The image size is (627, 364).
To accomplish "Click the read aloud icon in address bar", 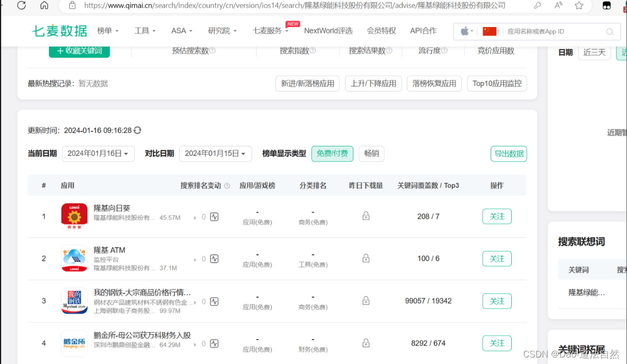I will click(559, 5).
